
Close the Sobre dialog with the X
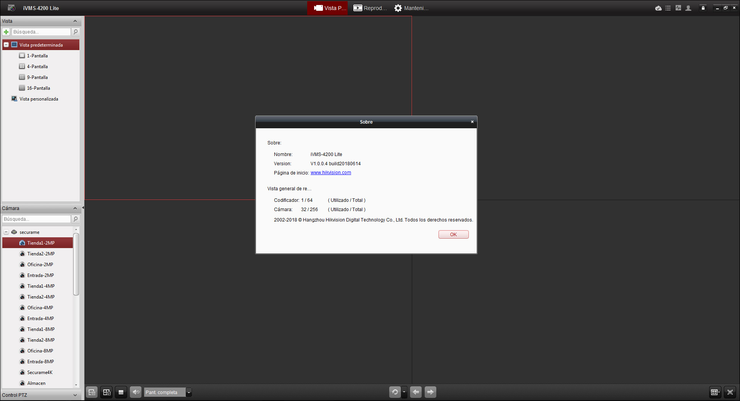(x=472, y=122)
